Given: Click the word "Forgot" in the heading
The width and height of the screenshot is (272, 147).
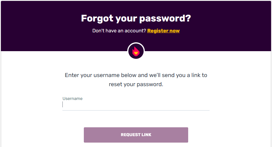Looking at the screenshot, I should 97,18.
